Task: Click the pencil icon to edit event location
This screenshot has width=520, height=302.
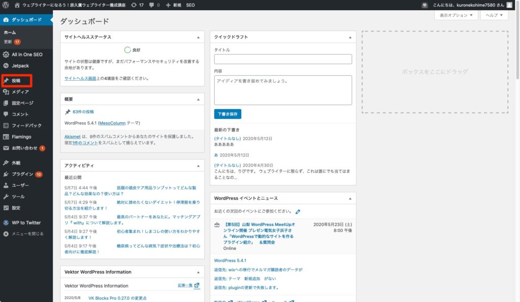Action: coord(298,212)
